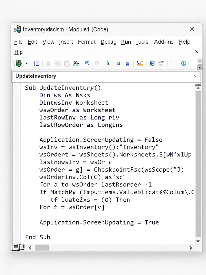Click the greyed Cut scissors icon
206x275 pixels.
click(48, 63)
